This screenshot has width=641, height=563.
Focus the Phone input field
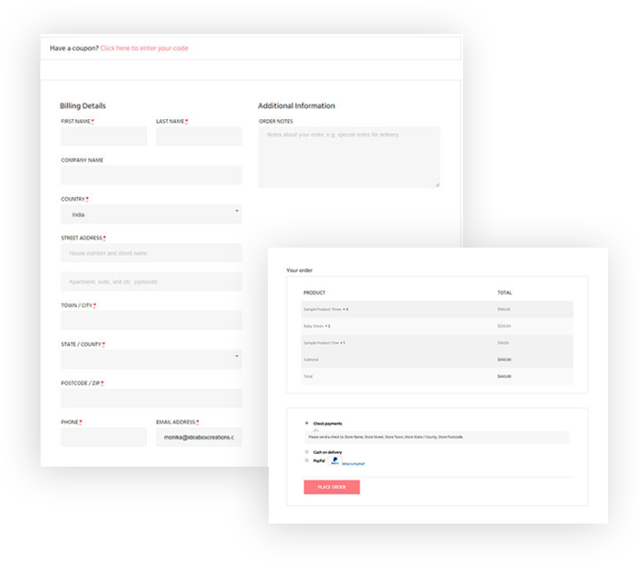pos(104,437)
